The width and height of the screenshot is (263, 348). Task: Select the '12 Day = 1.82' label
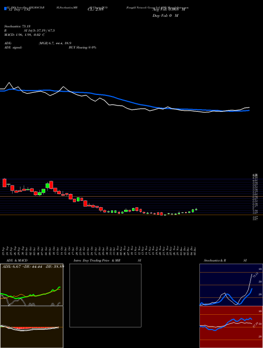pos(18,10)
